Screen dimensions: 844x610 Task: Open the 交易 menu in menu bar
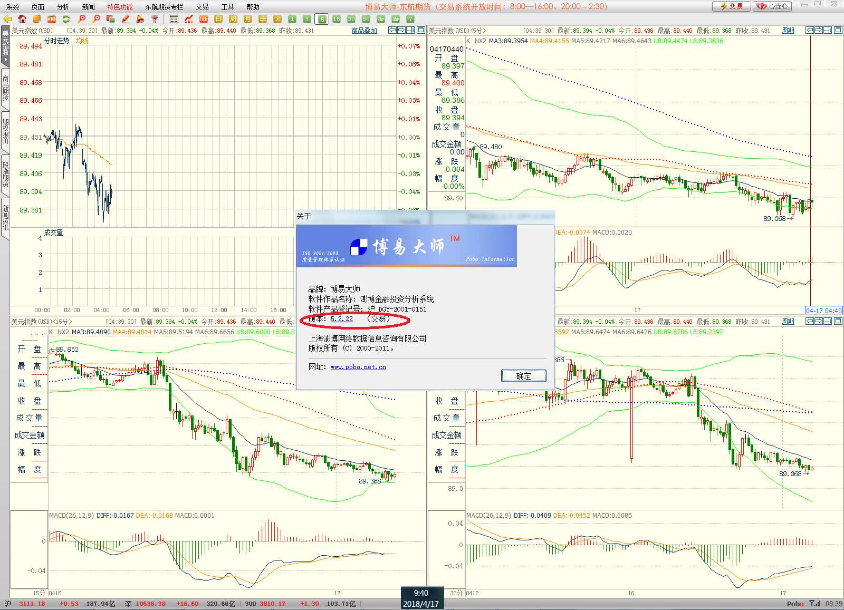(x=203, y=7)
